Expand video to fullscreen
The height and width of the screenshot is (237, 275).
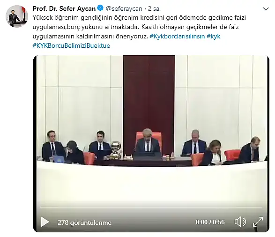click(258, 222)
